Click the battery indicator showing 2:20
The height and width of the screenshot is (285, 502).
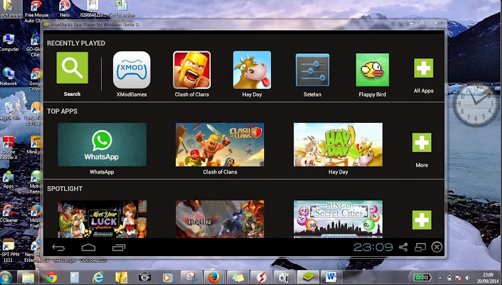tap(422, 277)
